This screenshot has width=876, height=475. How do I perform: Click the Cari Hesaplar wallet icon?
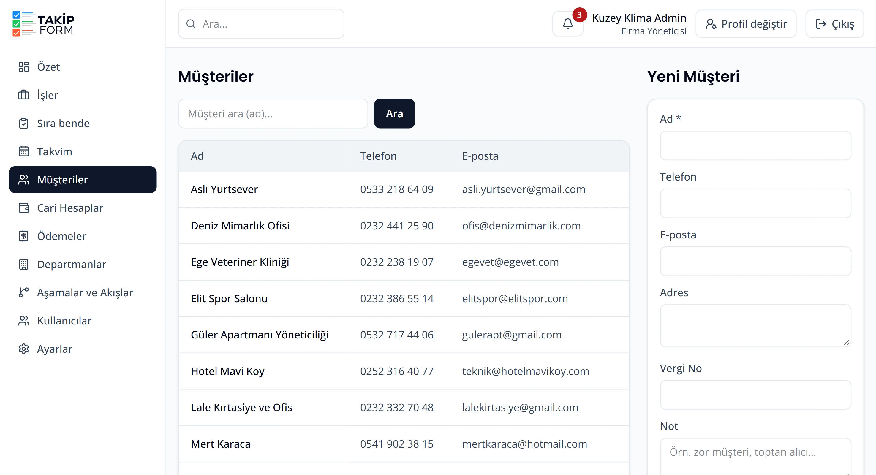pyautogui.click(x=23, y=208)
